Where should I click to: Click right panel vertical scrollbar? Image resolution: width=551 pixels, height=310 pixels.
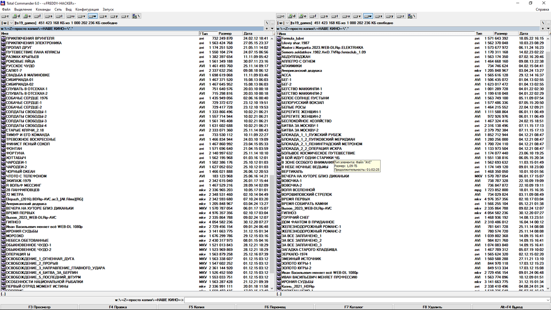[548, 163]
